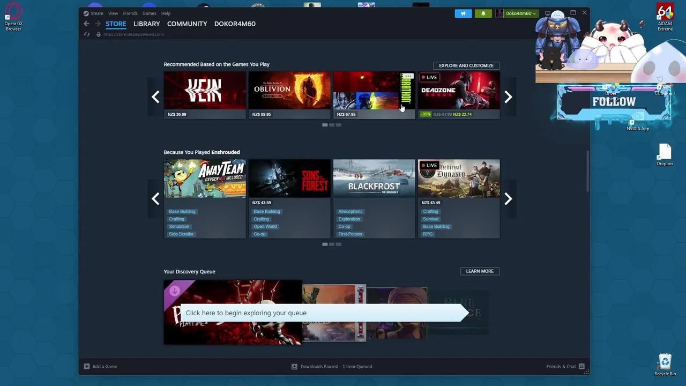Show next Enshrouded-based games arrow
Image resolution: width=686 pixels, height=386 pixels.
(x=508, y=199)
